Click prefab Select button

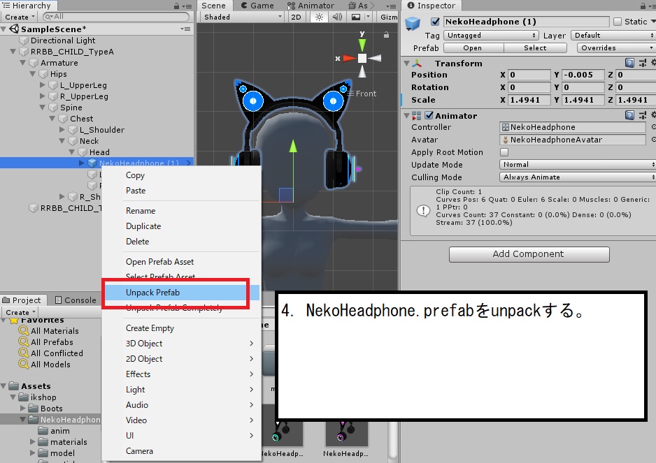(x=535, y=48)
